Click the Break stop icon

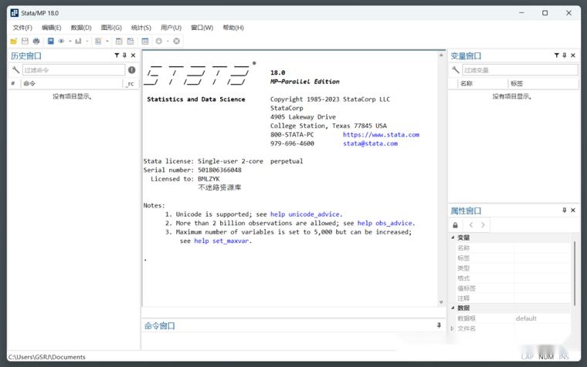(x=176, y=41)
